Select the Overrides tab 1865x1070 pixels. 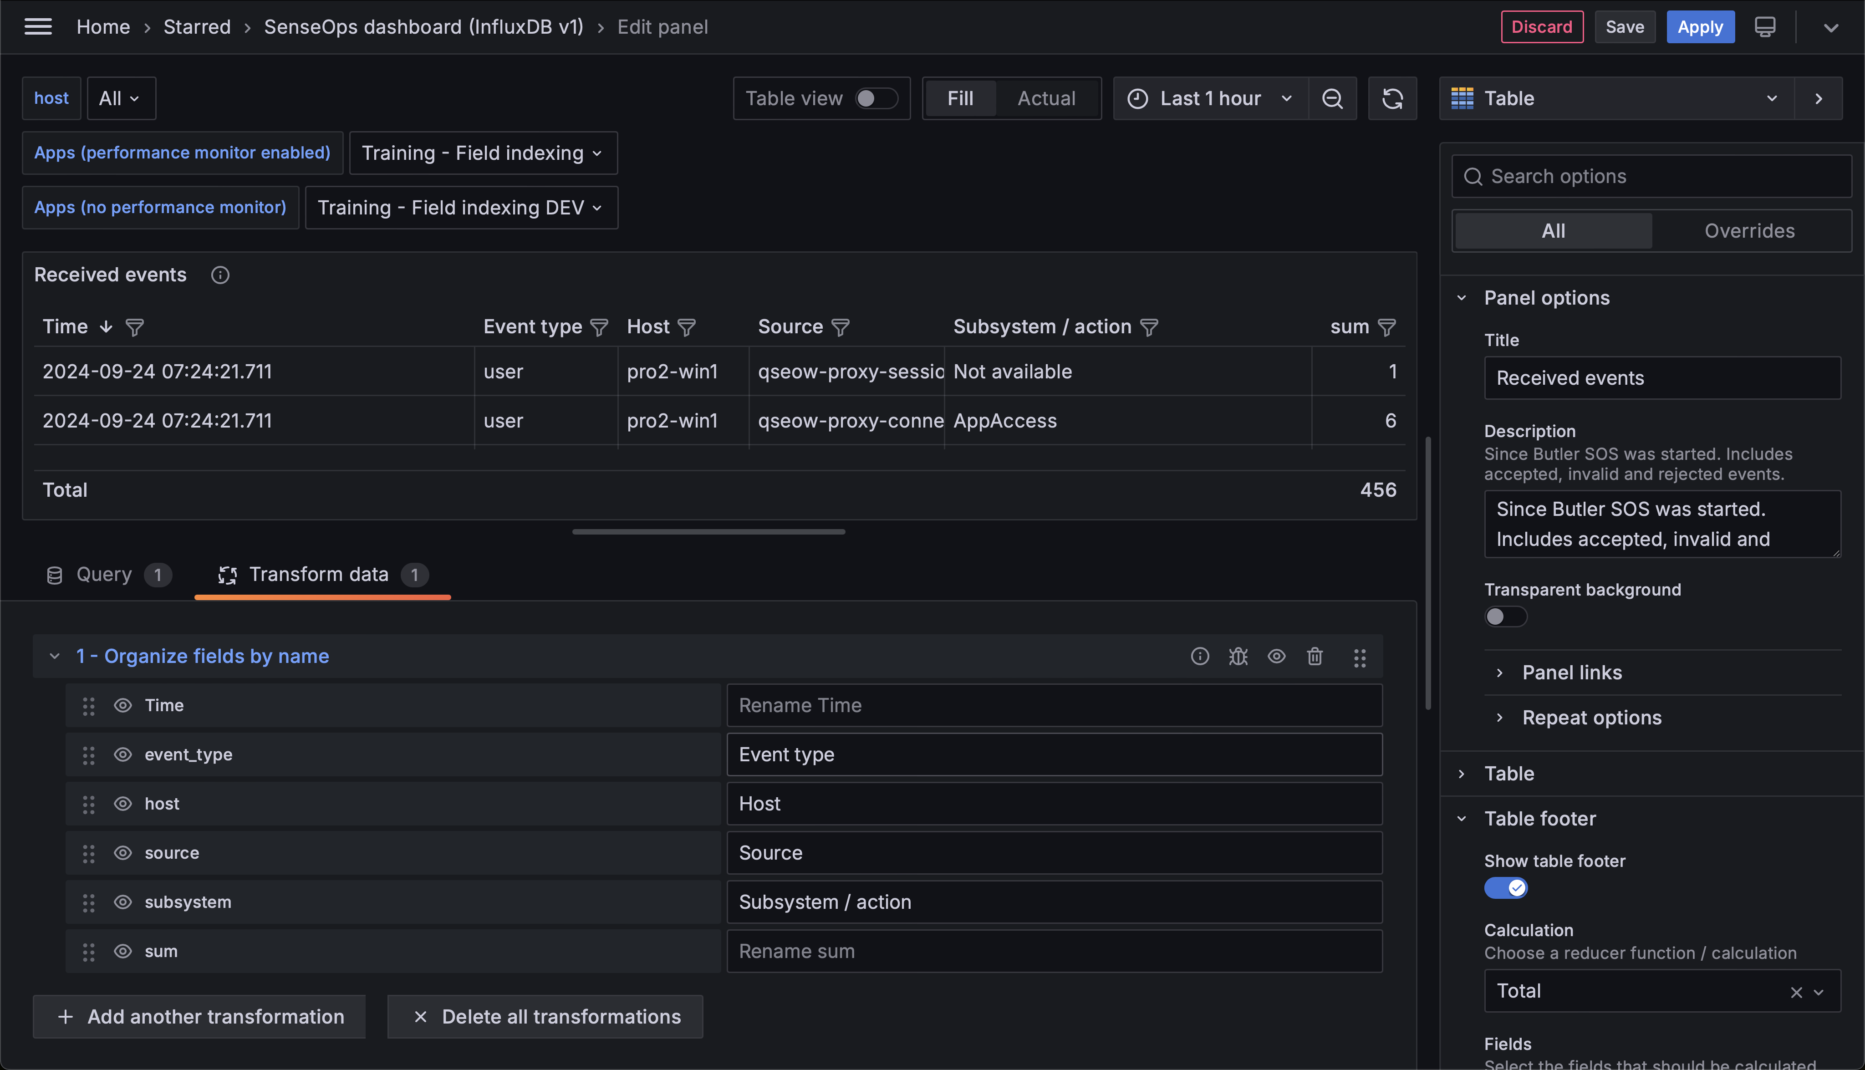tap(1749, 231)
